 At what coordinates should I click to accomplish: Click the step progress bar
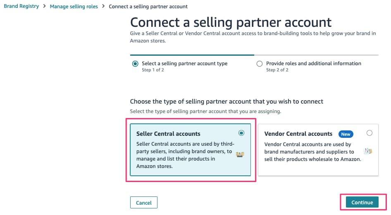pyautogui.click(x=254, y=55)
